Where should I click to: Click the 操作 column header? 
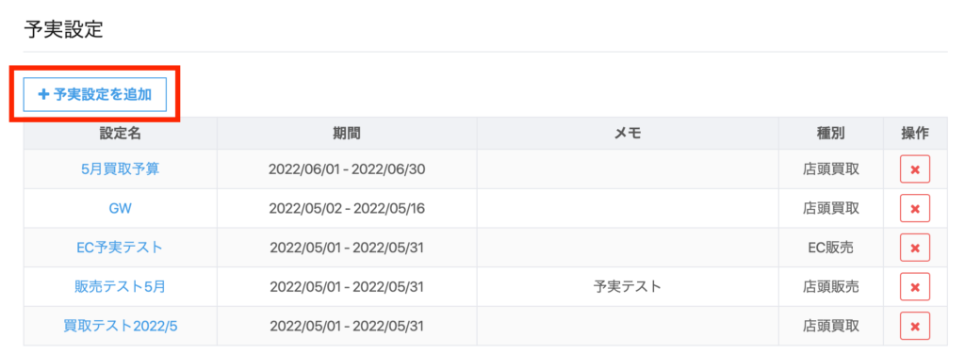[x=914, y=133]
